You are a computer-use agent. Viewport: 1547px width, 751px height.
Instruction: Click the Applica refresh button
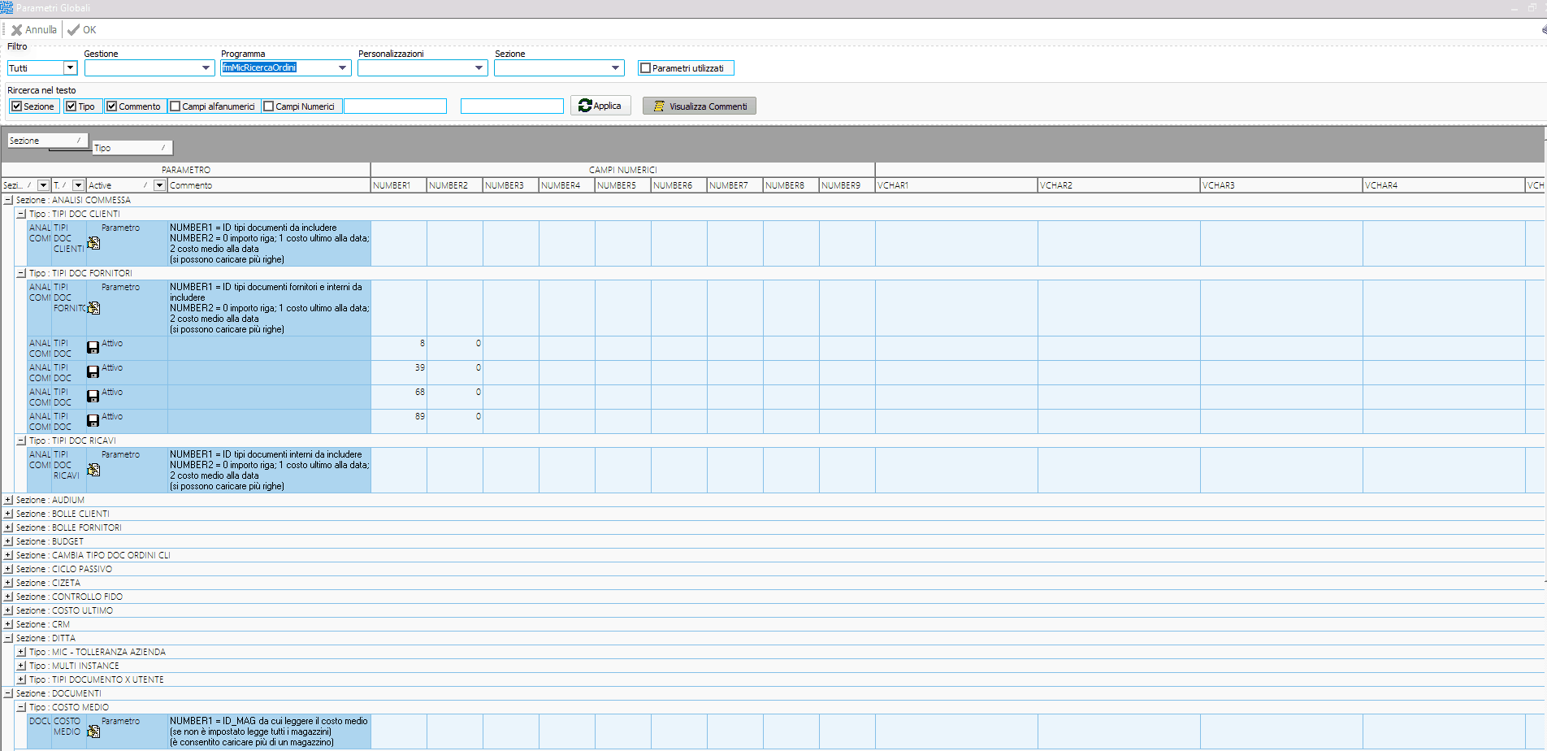[600, 106]
